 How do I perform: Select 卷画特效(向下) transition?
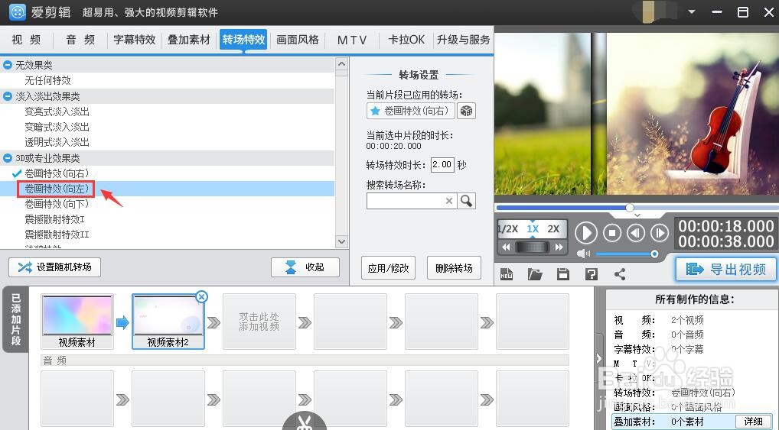pyautogui.click(x=57, y=205)
